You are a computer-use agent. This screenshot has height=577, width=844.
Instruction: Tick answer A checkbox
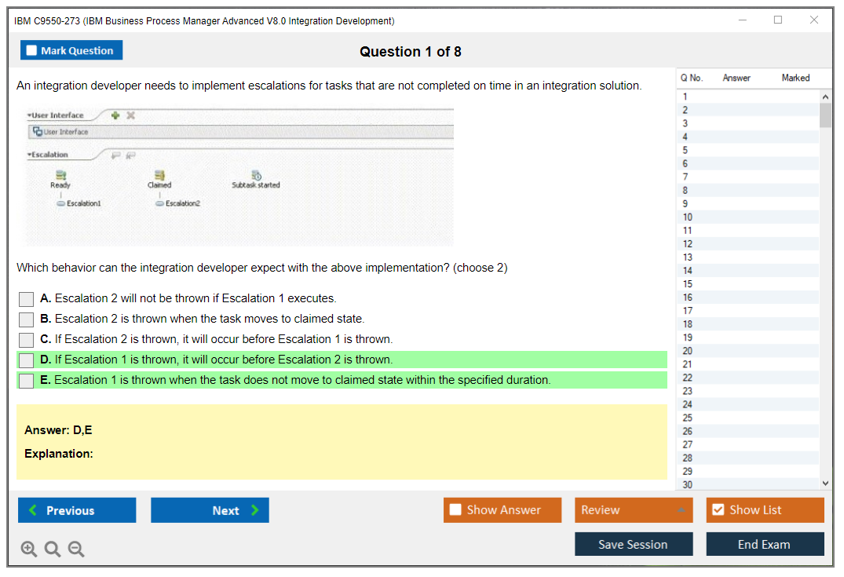click(x=27, y=299)
